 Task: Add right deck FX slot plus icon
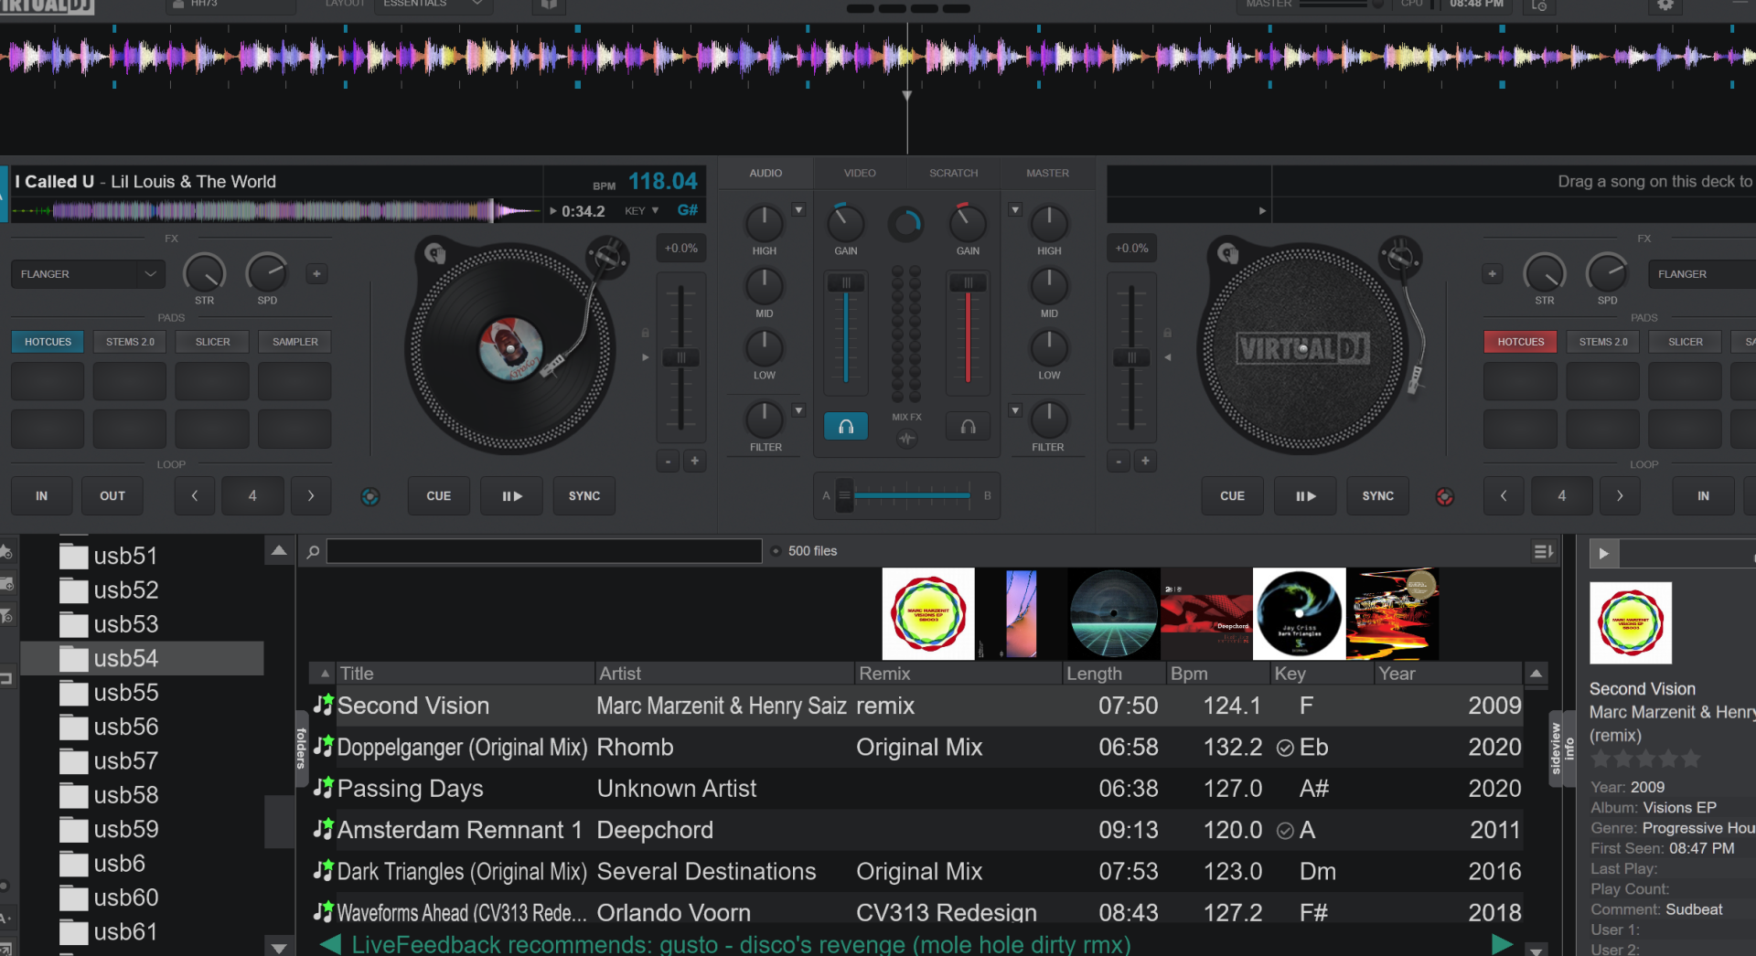1492,273
